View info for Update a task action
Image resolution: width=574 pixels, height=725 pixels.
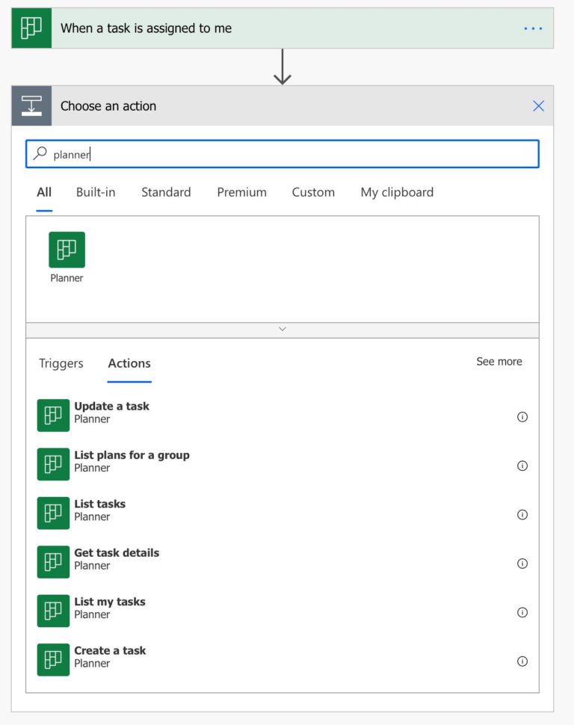pos(522,417)
